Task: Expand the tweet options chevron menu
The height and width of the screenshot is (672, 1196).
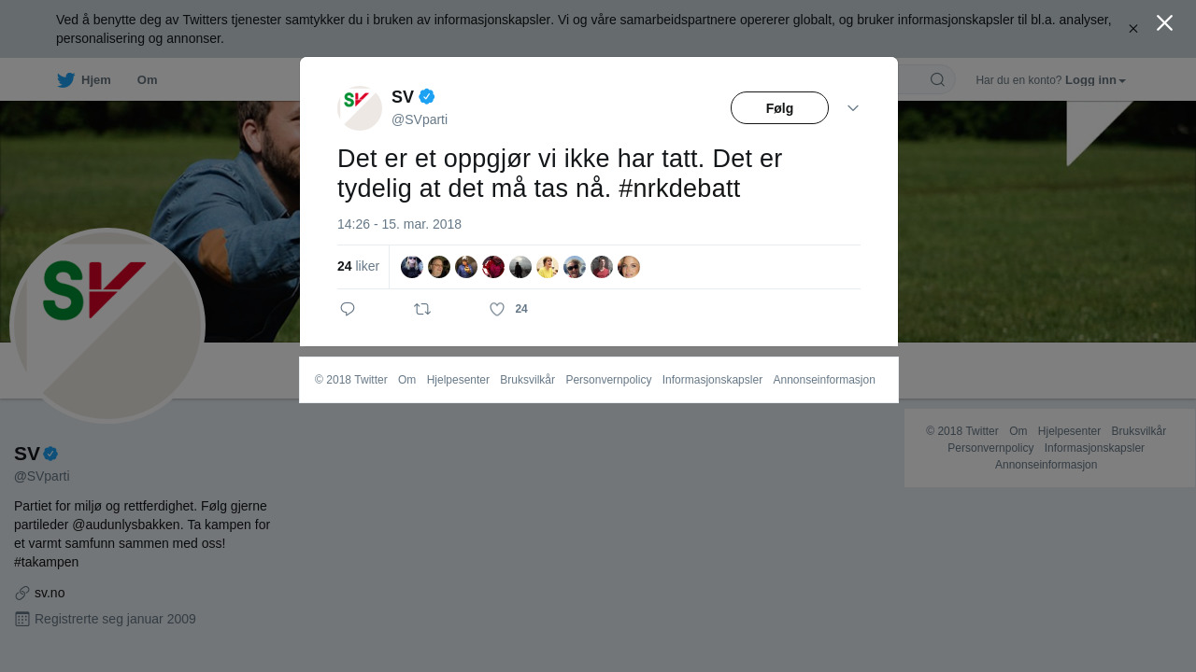Action: click(853, 108)
